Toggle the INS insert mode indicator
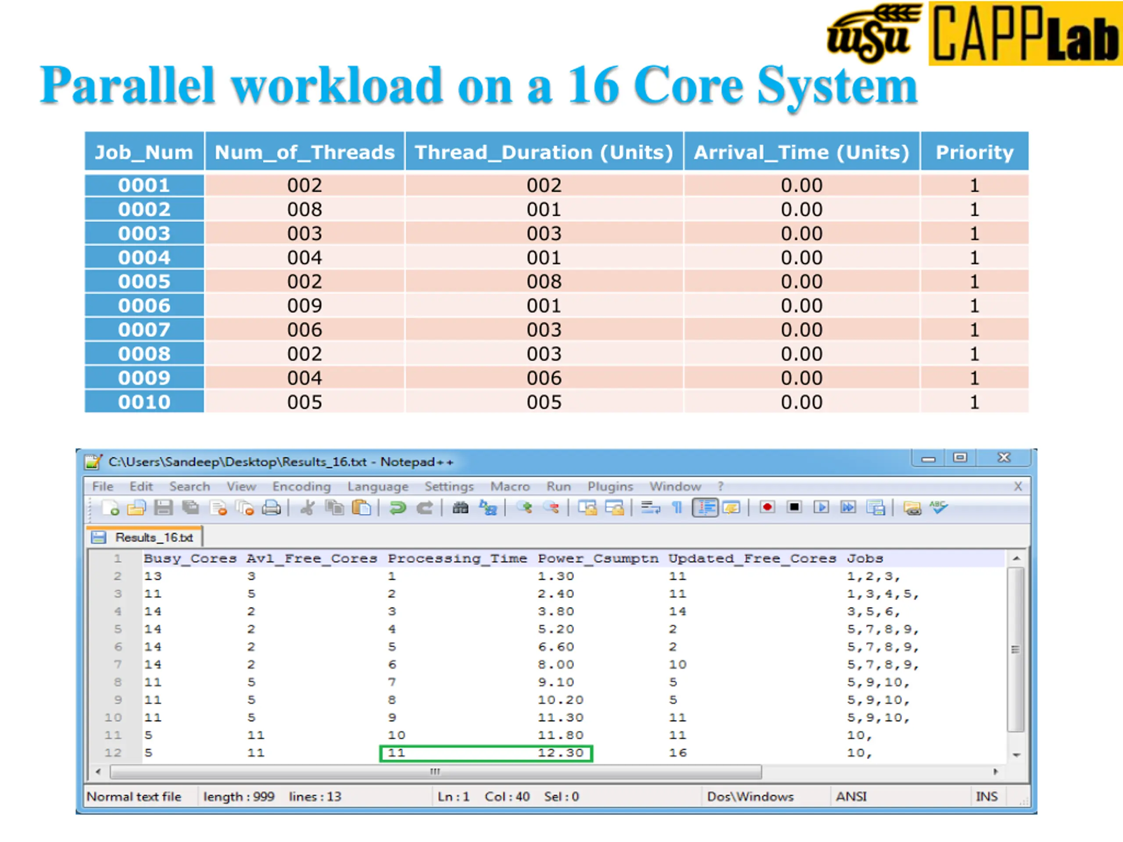Viewport: 1123px width, 842px height. pyautogui.click(x=987, y=796)
